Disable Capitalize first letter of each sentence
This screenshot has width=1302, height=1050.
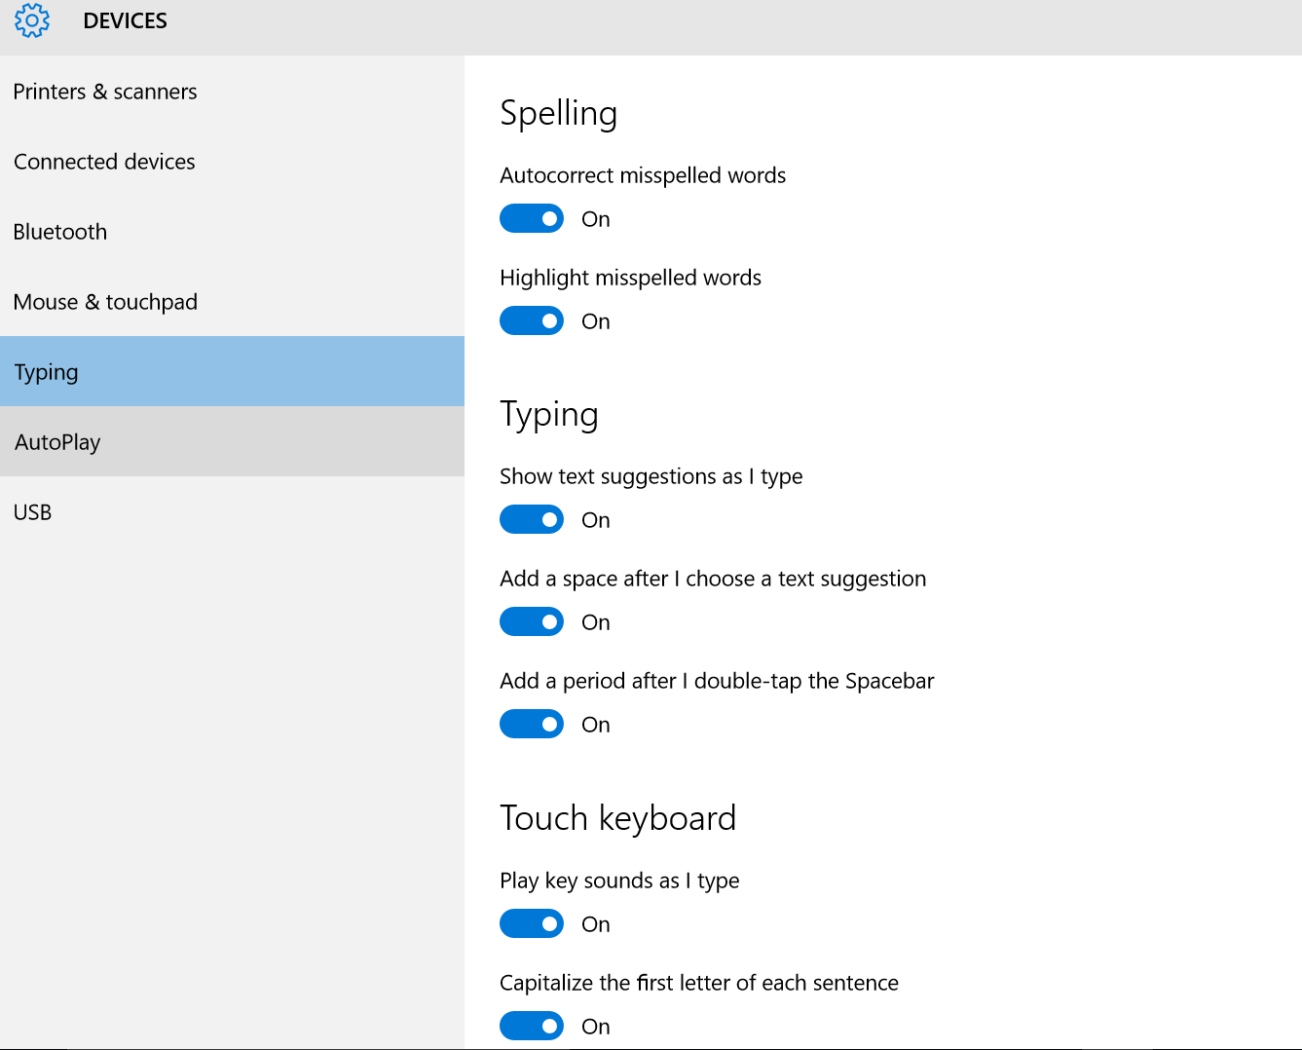(x=532, y=1027)
